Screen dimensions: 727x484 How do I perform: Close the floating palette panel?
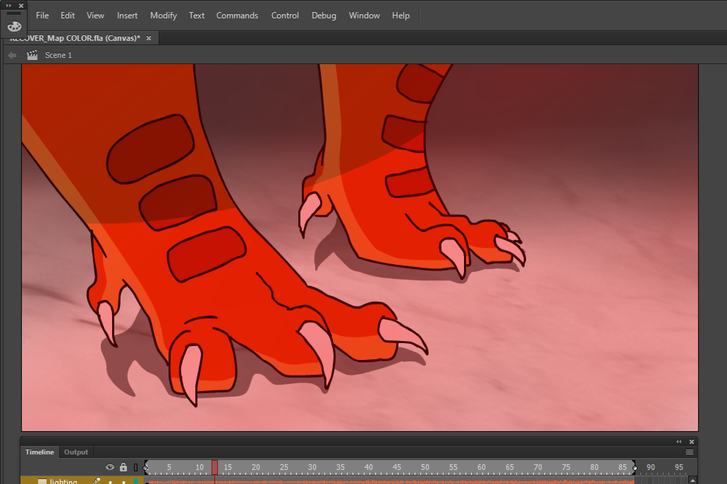pyautogui.click(x=21, y=5)
